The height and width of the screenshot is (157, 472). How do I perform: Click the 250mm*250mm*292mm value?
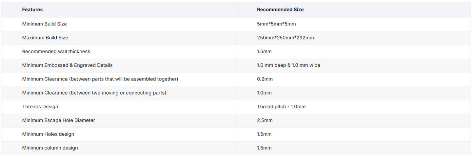[285, 38]
